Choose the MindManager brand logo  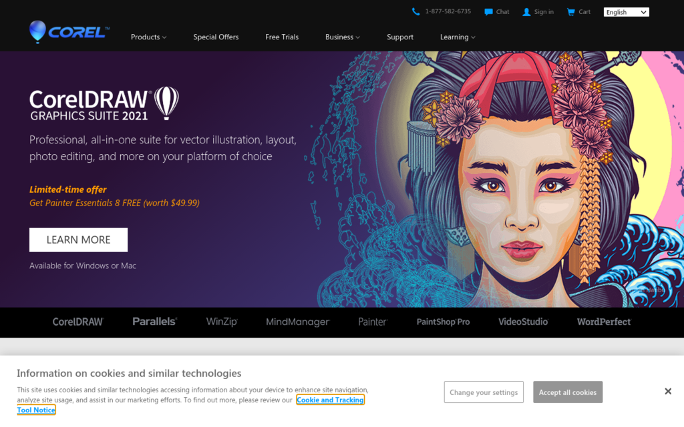[297, 322]
